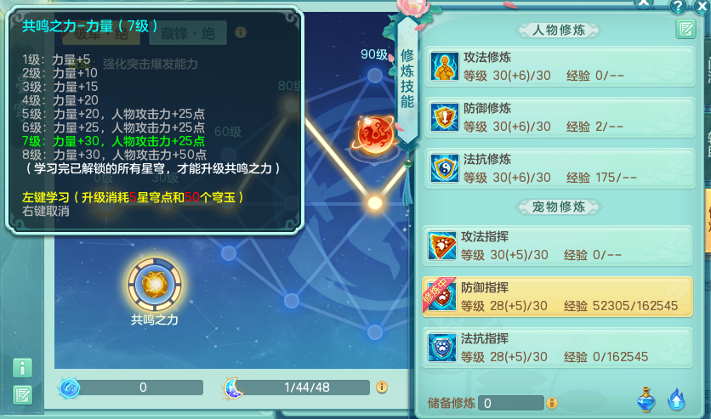711x419 pixels.
Task: Click the green info icon in sidebar
Action: tap(22, 368)
